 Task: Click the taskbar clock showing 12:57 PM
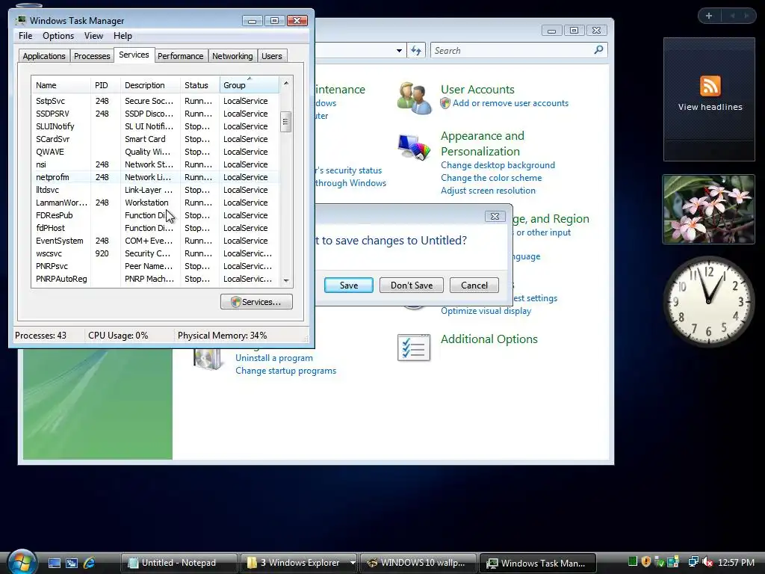(x=736, y=563)
